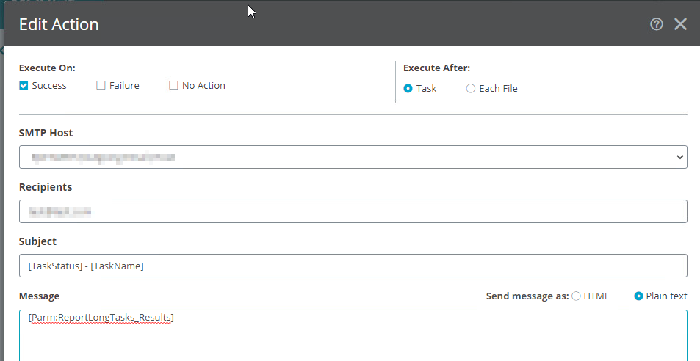Image resolution: width=700 pixels, height=361 pixels.
Task: Click the Message label
Action: click(39, 296)
